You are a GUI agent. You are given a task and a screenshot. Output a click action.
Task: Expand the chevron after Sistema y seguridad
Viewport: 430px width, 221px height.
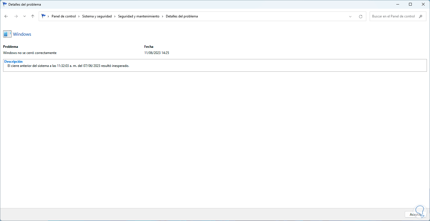click(x=115, y=16)
